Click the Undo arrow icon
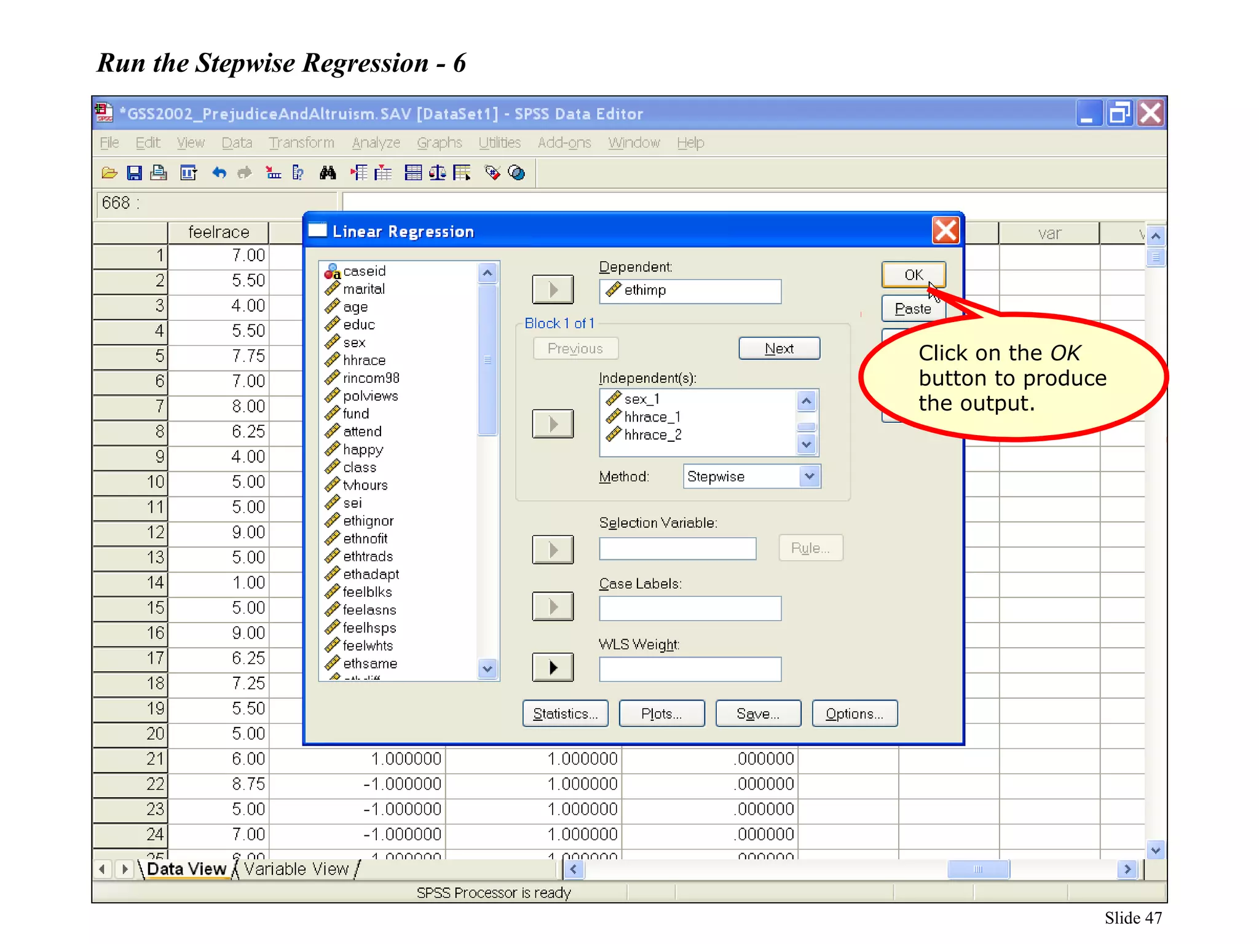This screenshot has width=1259, height=944. click(219, 173)
